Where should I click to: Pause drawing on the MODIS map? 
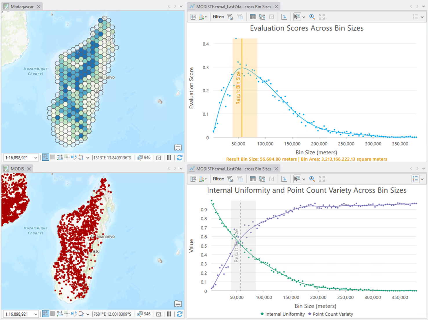click(x=169, y=314)
